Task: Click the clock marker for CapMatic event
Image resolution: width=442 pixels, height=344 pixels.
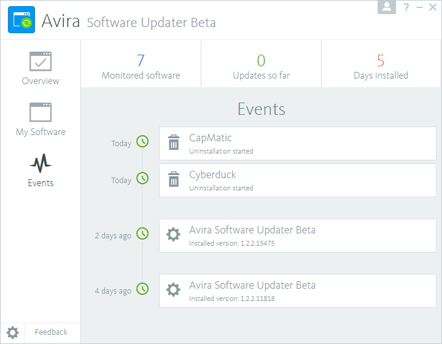Action: [142, 141]
